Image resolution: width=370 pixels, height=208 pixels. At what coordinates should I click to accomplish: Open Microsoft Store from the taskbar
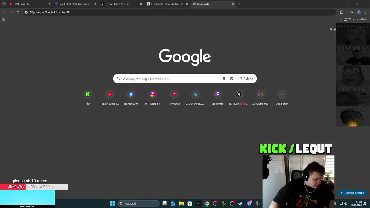coord(190,203)
